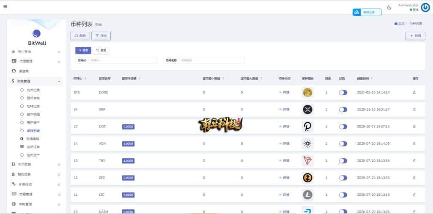Open 充币记录 in the sidebar
433x214 pixels.
point(33,90)
